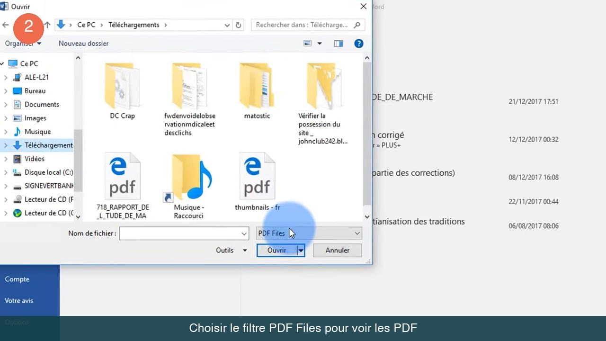Open the Nom de fichier history dropdown
This screenshot has width=606, height=341.
(244, 233)
